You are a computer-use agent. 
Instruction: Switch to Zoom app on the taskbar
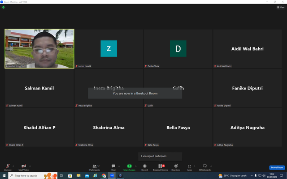pos(112,176)
